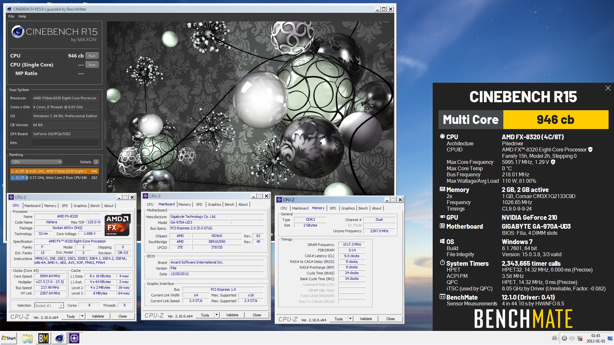Click the Windows logo icon beside OS
Viewport: 614px width, 345px height.
click(442, 241)
